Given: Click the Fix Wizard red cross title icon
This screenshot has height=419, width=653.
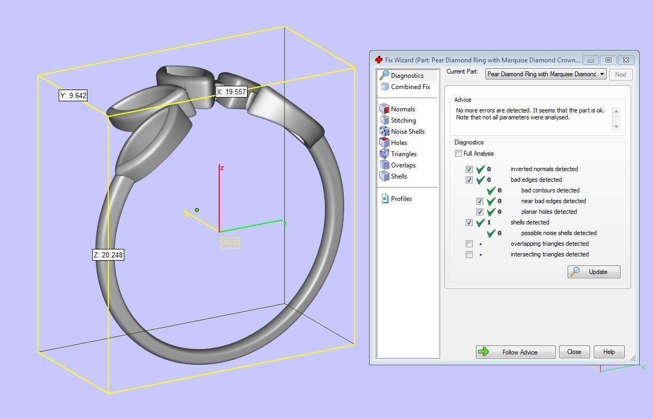Looking at the screenshot, I should [379, 60].
